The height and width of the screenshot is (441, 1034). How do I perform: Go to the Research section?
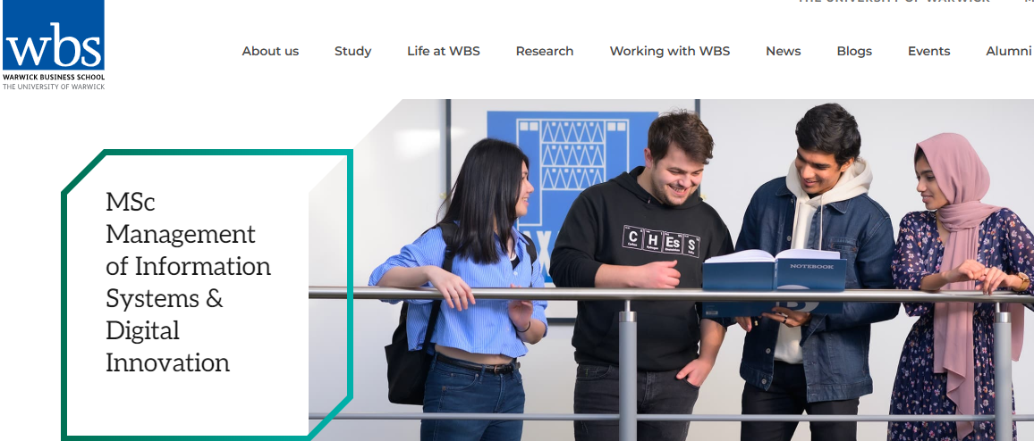(545, 51)
